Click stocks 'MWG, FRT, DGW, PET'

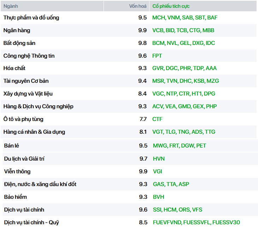point(179,145)
